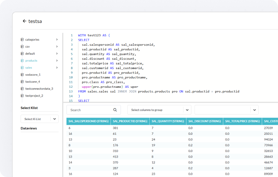
Task: Select testproject_2 in the sidebar
Action: pyautogui.click(x=34, y=95)
